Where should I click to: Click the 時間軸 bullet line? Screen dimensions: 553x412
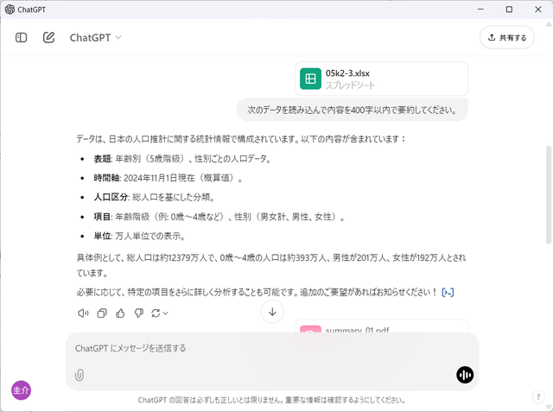click(168, 178)
